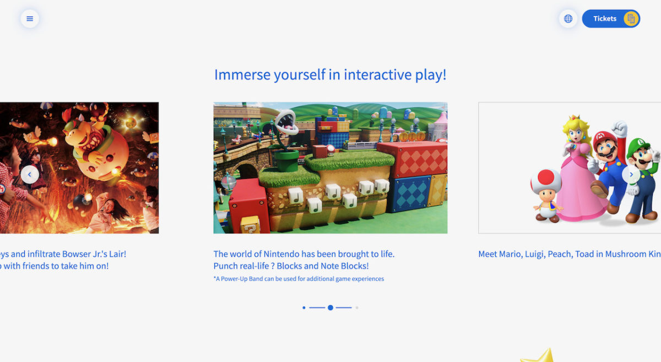The height and width of the screenshot is (362, 661).
Task: Select the large active pagination dot
Action: click(330, 308)
